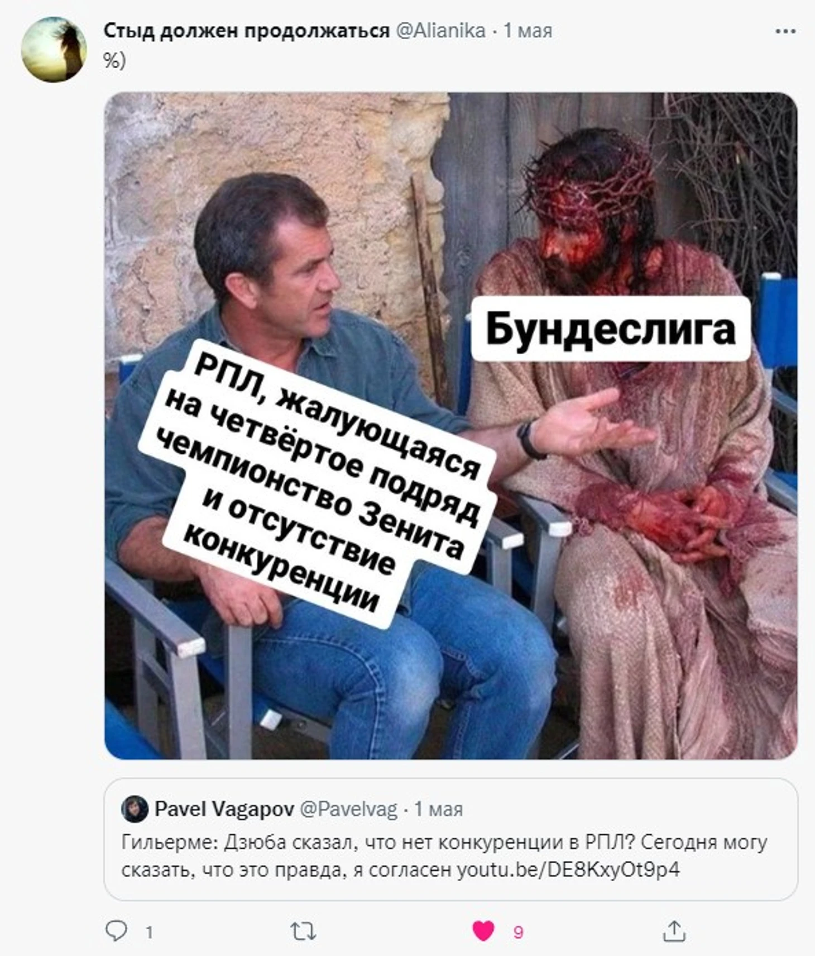Open the youtu.be/DE8KxyOt9p4 link
The width and height of the screenshot is (815, 956).
point(568,869)
